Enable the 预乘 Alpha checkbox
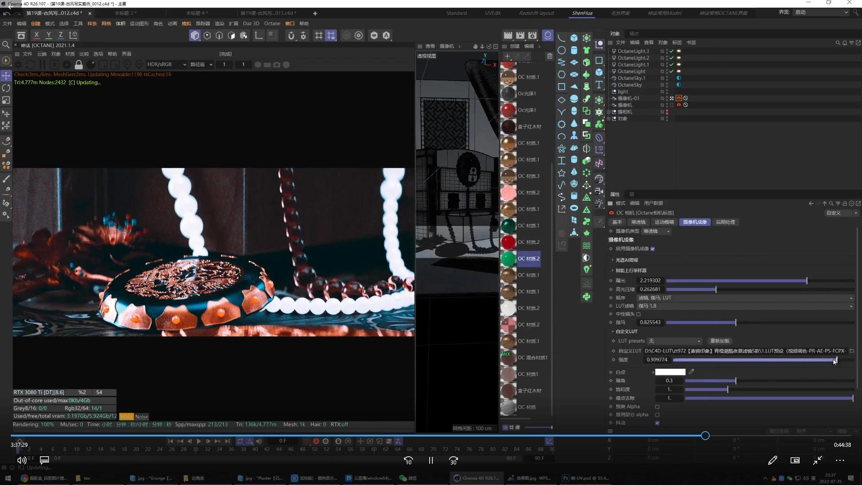 657,407
